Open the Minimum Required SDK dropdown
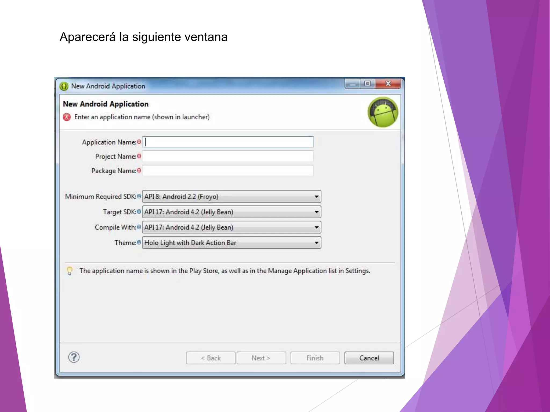Image resolution: width=550 pixels, height=412 pixels. point(231,197)
